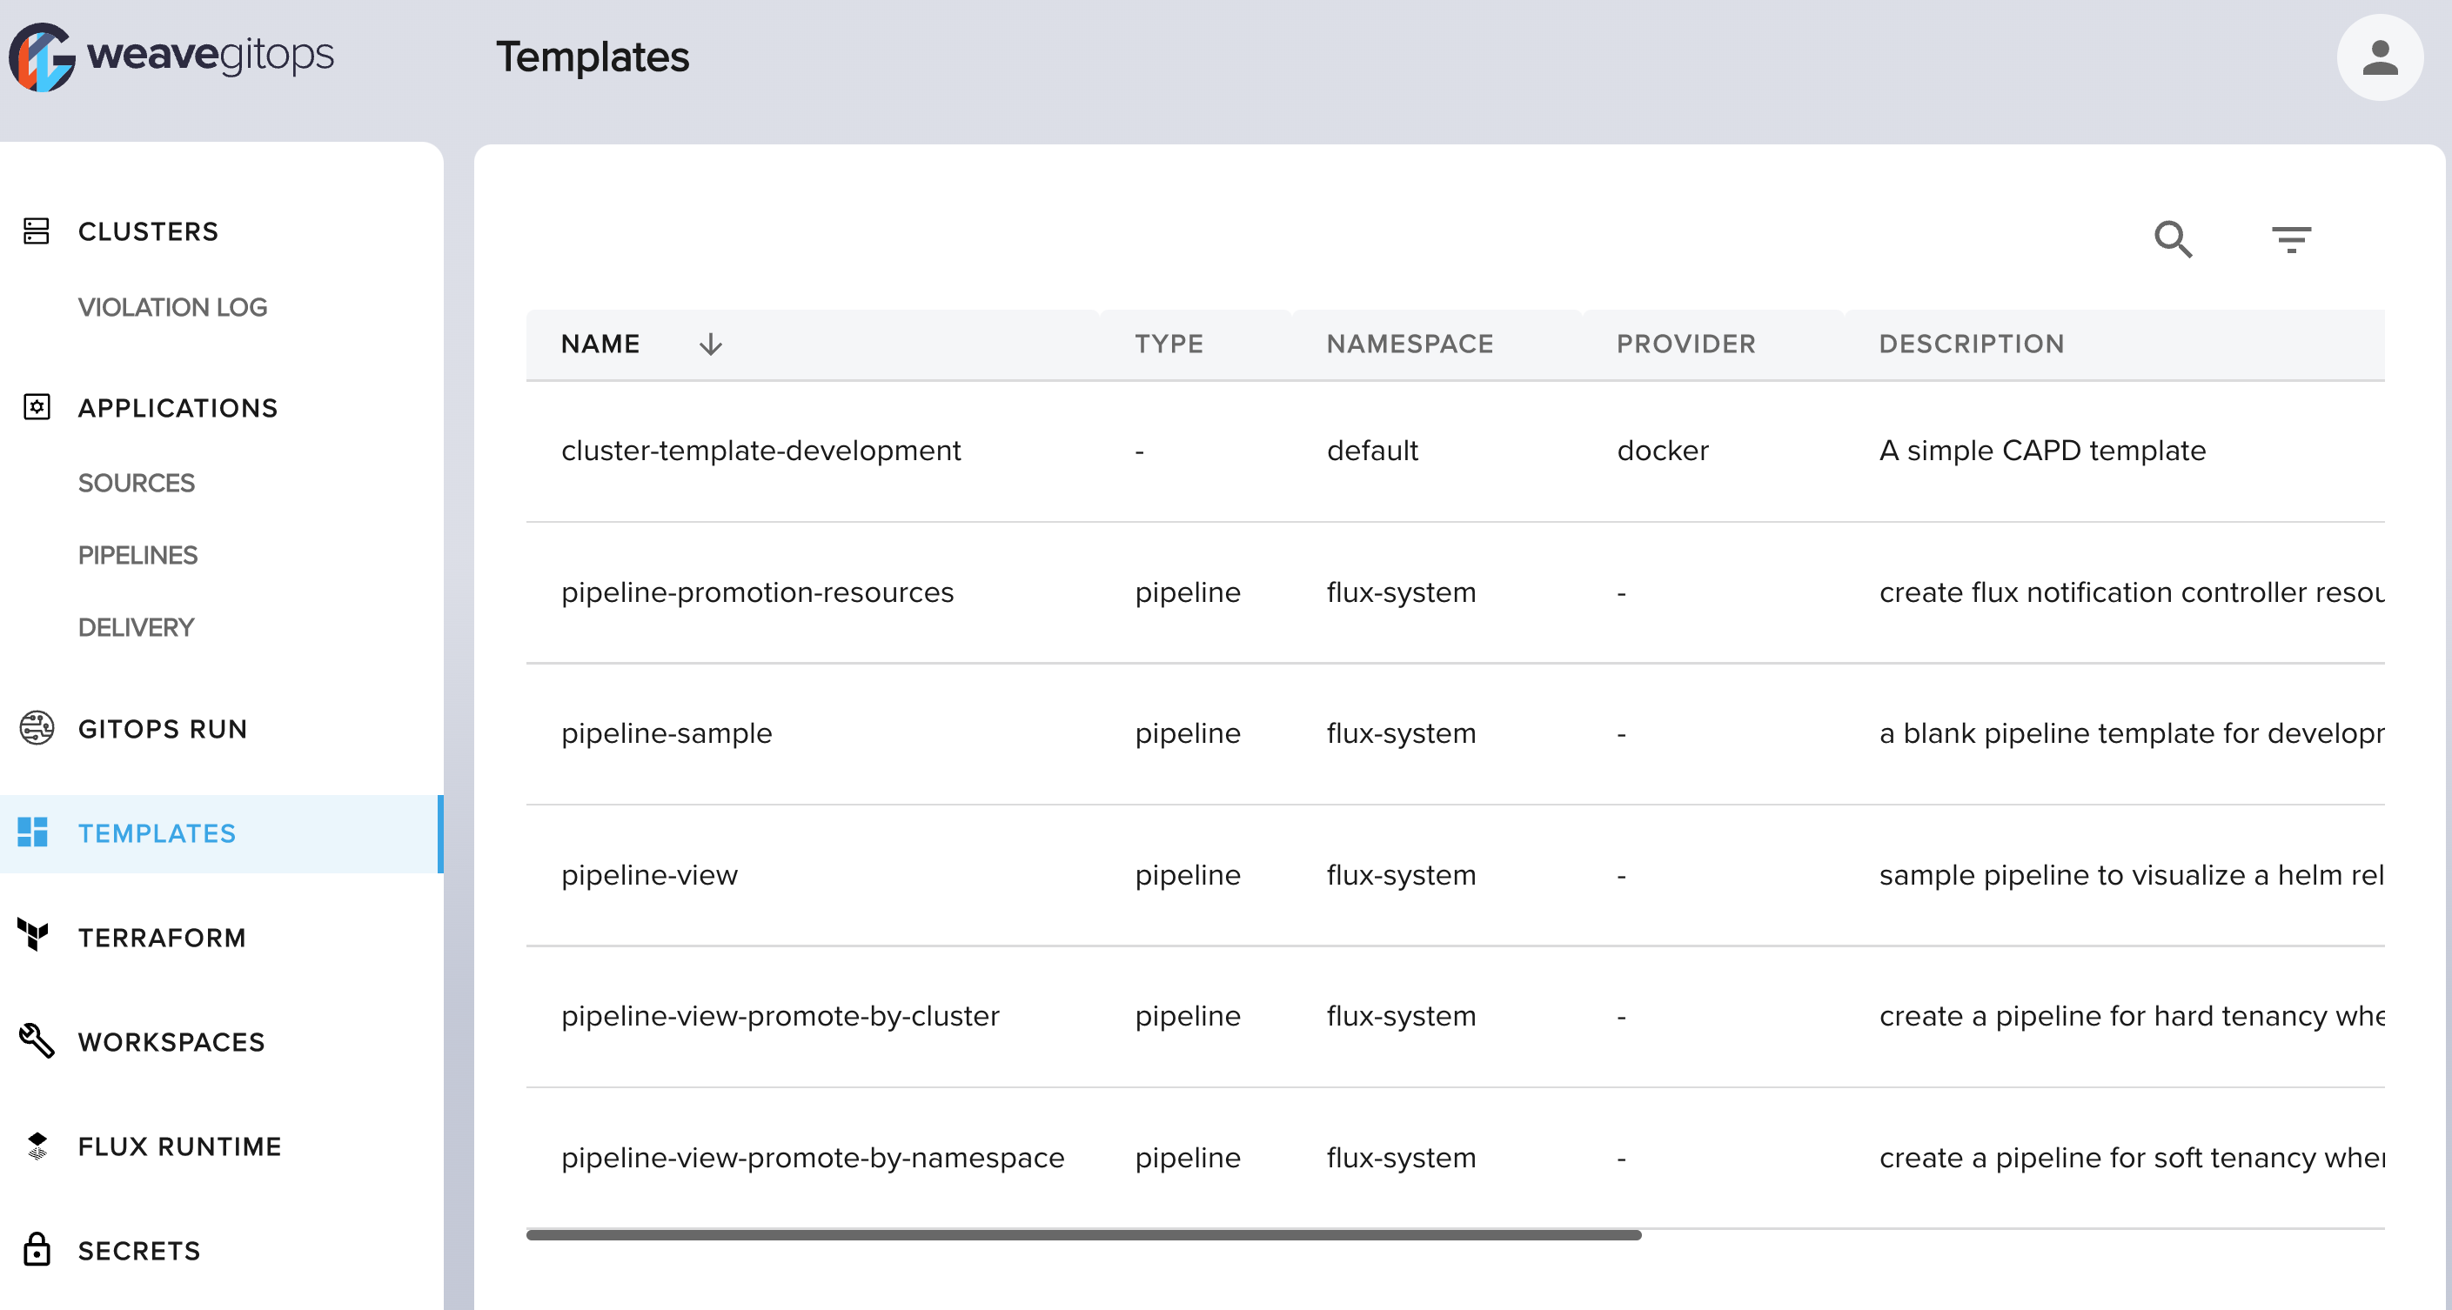Go to Clusters in the sidebar
2452x1310 pixels.
[148, 231]
